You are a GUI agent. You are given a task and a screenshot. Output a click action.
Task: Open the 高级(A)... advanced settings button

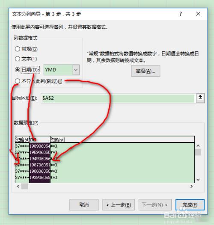146,71
